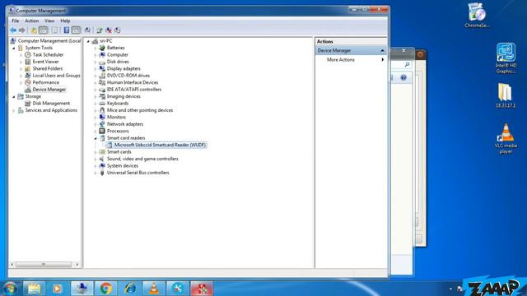Image resolution: width=527 pixels, height=296 pixels.
Task: Collapse the System Tools node arrow
Action: pos(14,48)
